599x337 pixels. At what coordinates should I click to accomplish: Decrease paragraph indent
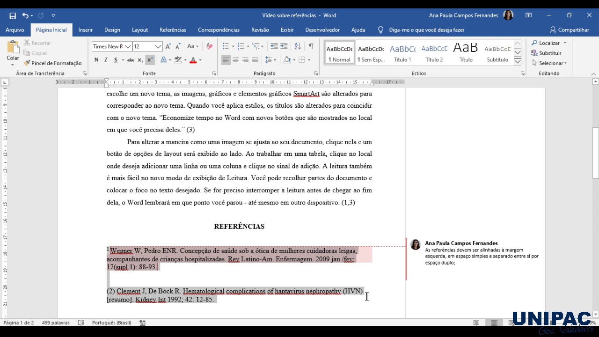(274, 46)
